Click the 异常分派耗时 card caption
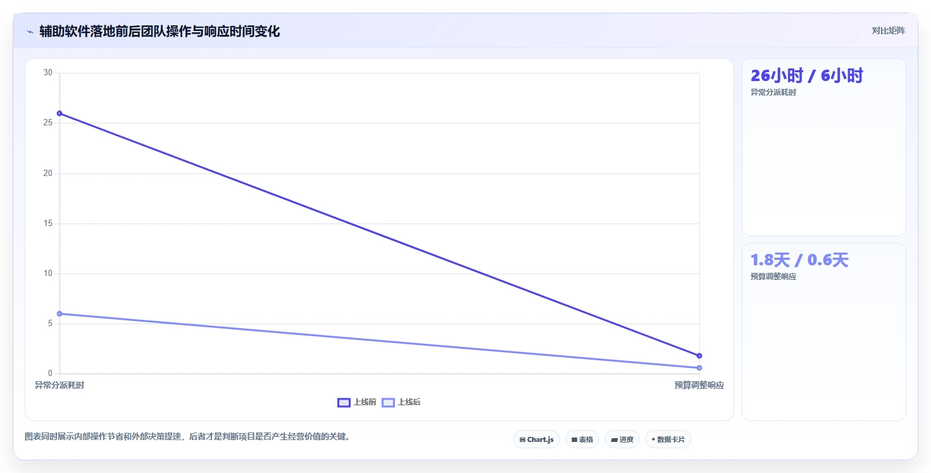931x473 pixels. (773, 92)
